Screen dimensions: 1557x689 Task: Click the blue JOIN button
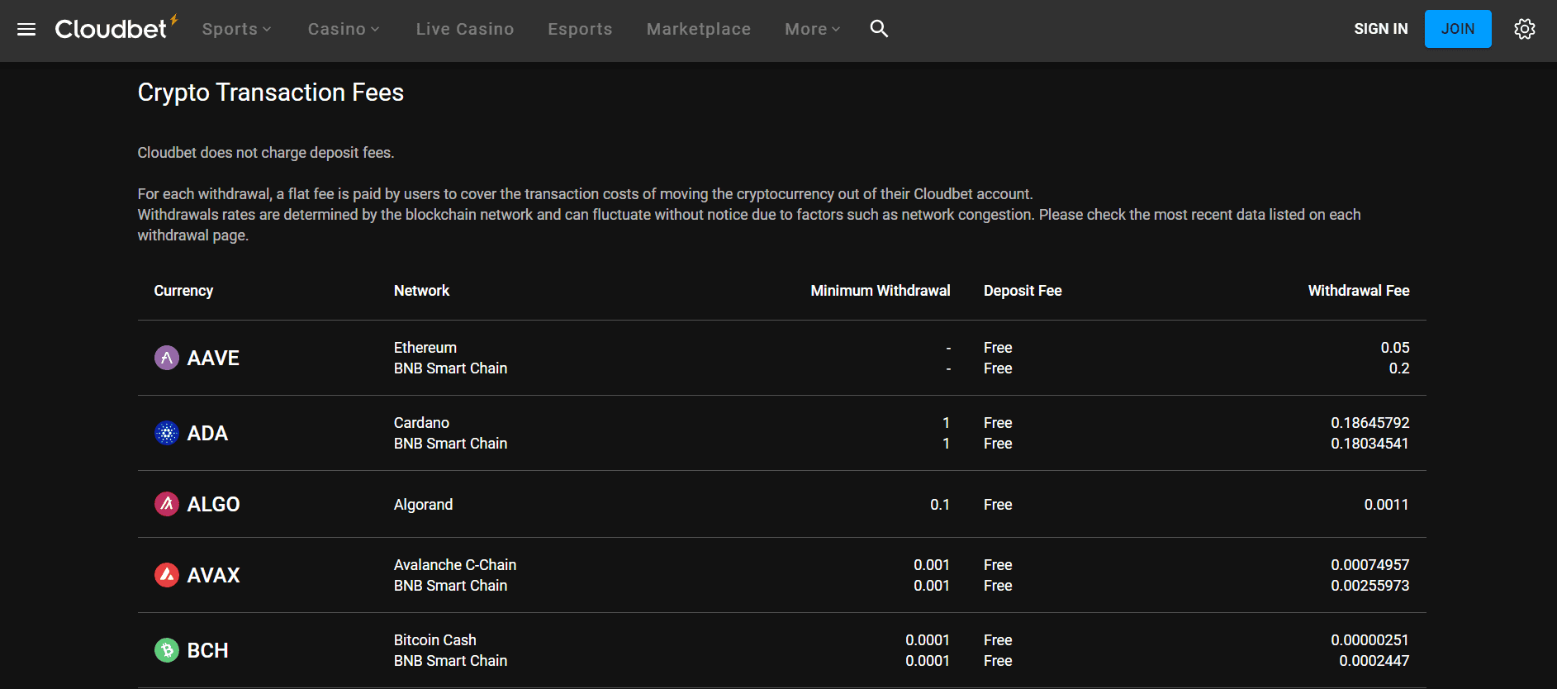(1457, 29)
